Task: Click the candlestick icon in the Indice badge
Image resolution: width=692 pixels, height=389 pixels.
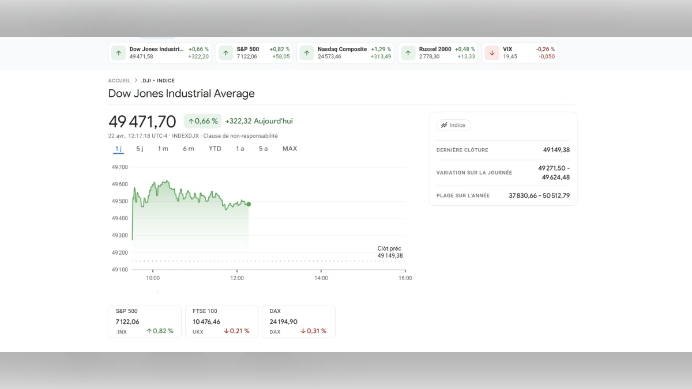Action: [445, 124]
